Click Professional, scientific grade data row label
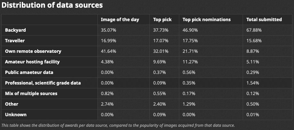Image resolution: width=294 pixels, height=130 pixels. coord(43,83)
